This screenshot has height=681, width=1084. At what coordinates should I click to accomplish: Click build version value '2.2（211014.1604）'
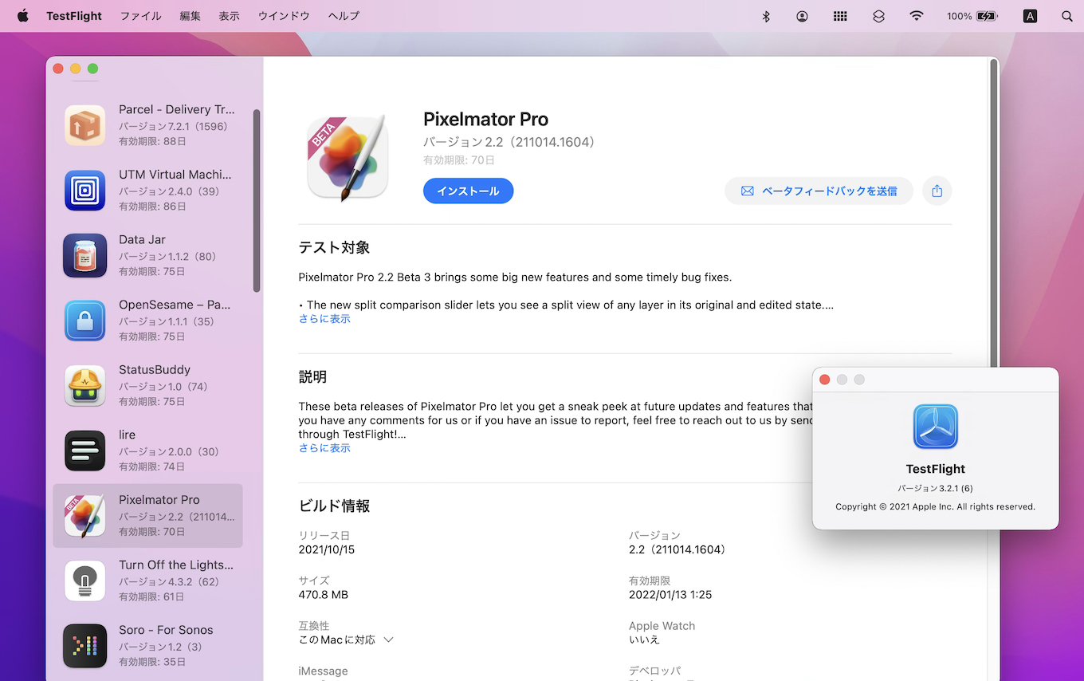point(678,549)
